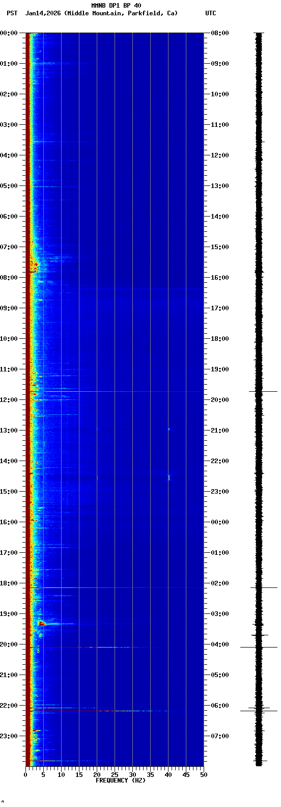This screenshot has width=281, height=807.
Task: Click the 'UTC' header label
Action: (x=211, y=13)
